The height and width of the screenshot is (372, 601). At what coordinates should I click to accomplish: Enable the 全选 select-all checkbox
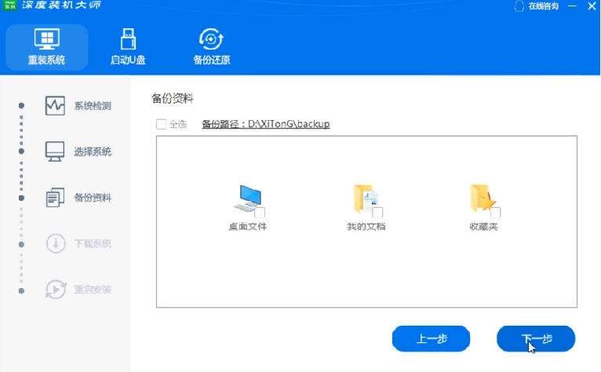click(x=161, y=124)
